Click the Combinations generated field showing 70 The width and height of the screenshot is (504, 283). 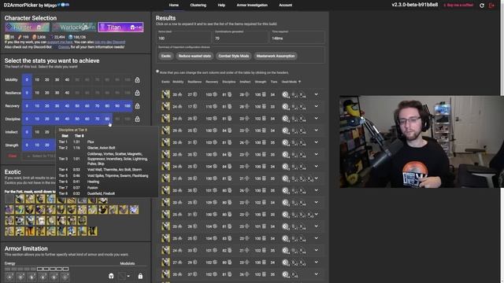pos(240,37)
